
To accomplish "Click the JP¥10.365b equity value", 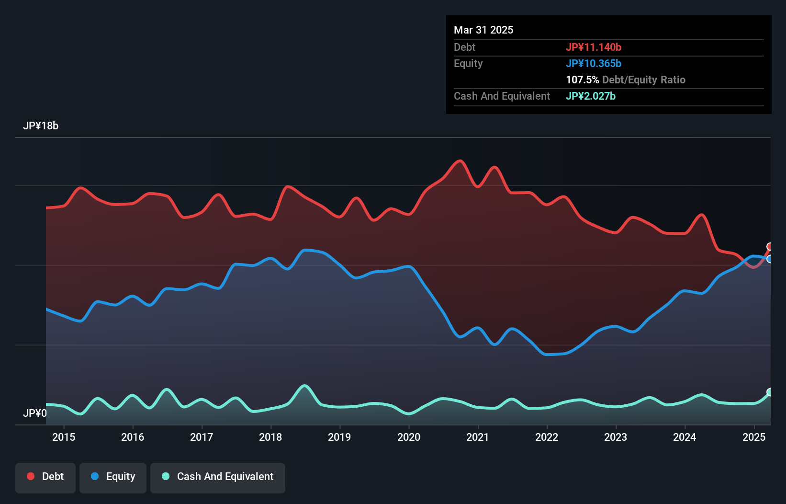I will tap(594, 63).
